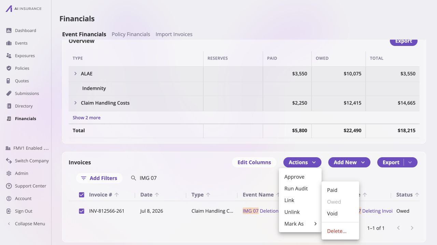Click the Invoices Export button

tap(391, 162)
